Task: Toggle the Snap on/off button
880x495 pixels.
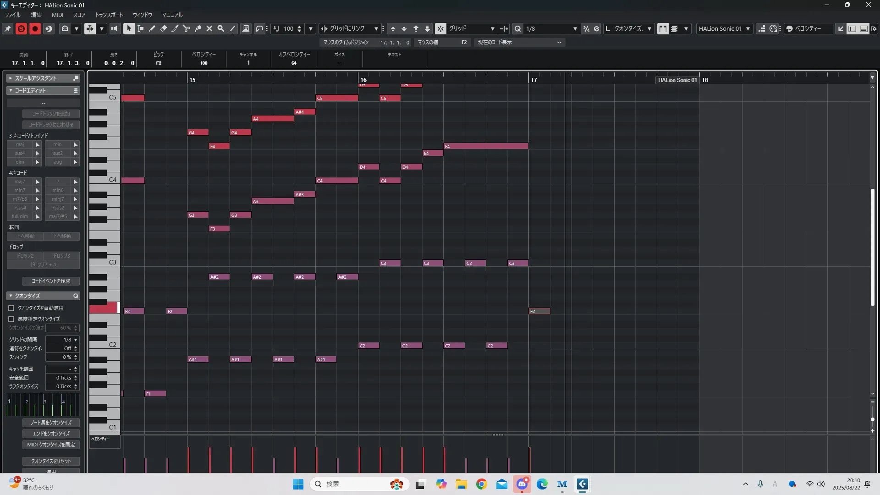Action: click(x=440, y=28)
